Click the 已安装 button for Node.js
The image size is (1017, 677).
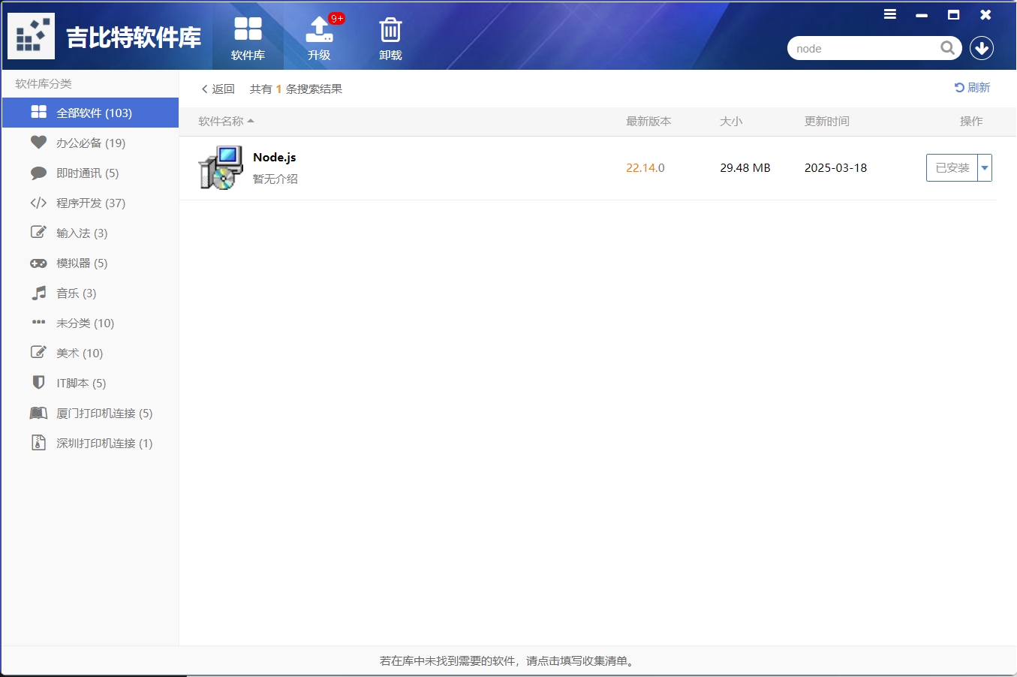[952, 168]
